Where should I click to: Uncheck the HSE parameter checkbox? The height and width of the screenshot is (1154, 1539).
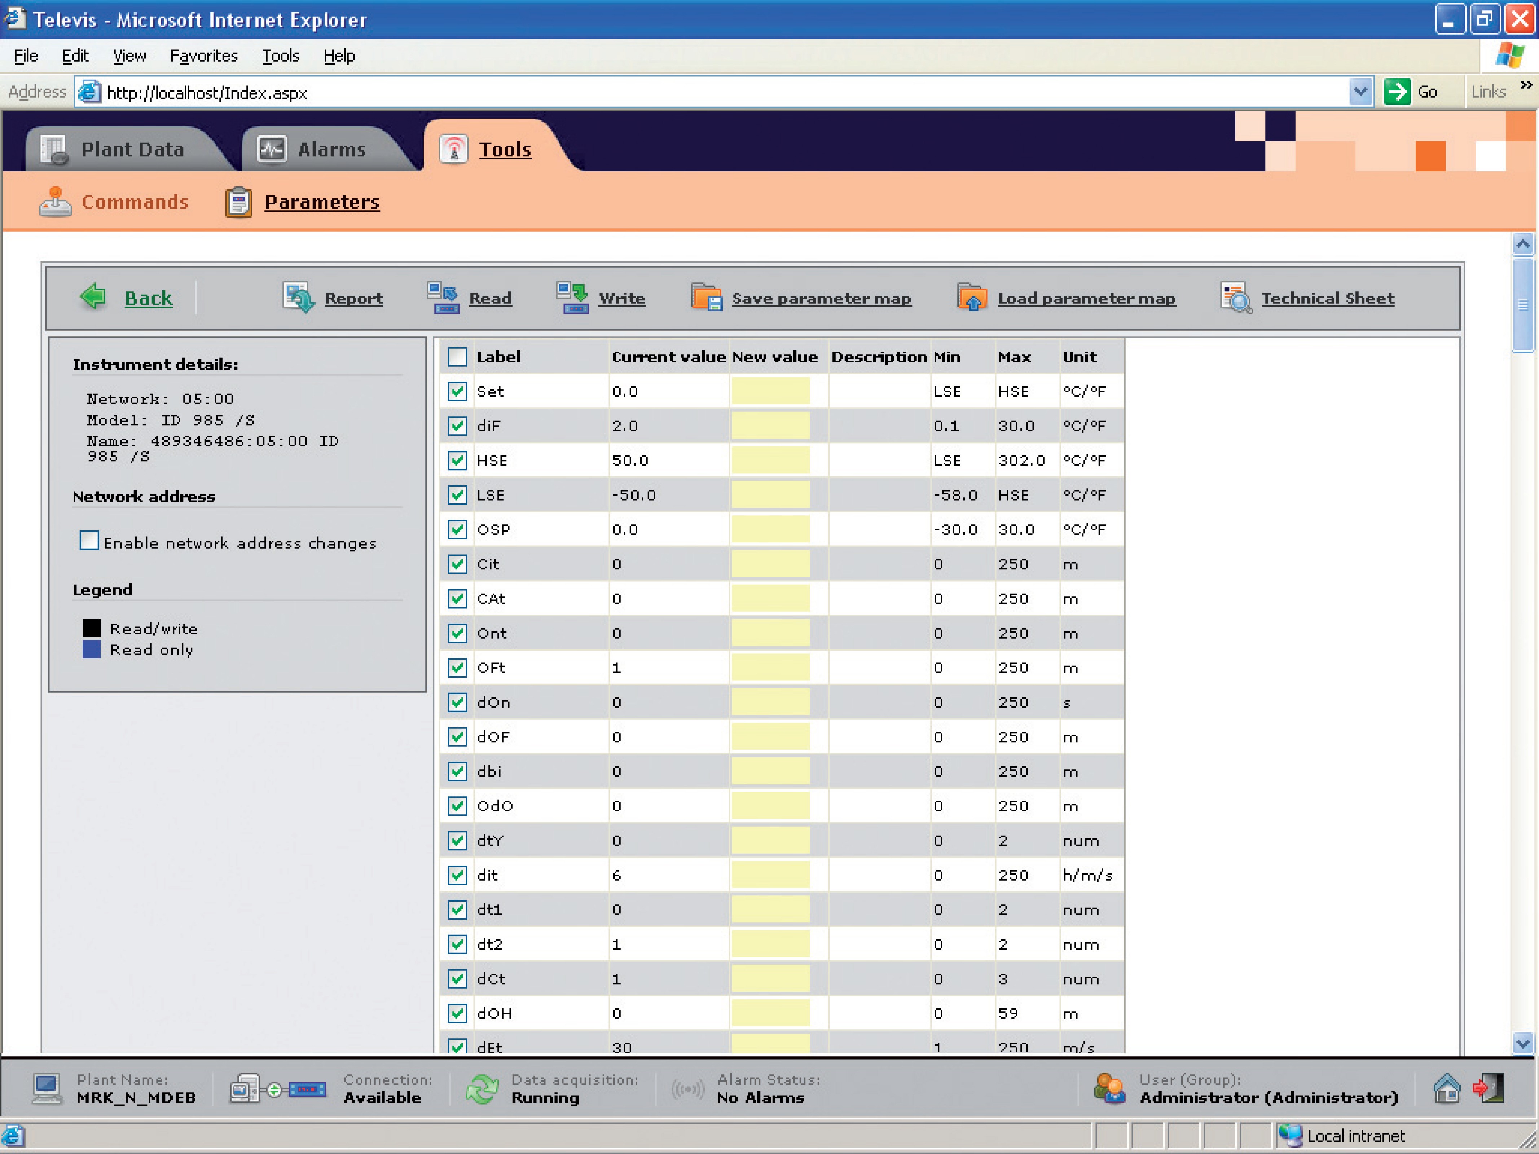point(457,461)
